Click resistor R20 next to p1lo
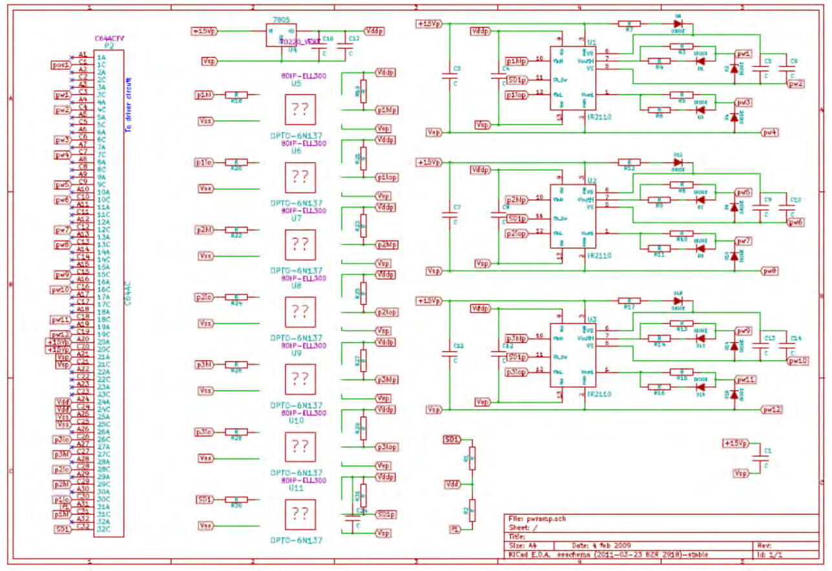832x571 pixels. point(236,163)
